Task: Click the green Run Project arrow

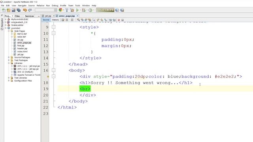Action: coord(77,10)
